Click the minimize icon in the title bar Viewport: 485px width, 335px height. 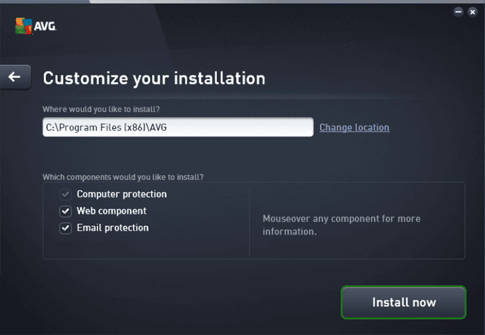458,12
